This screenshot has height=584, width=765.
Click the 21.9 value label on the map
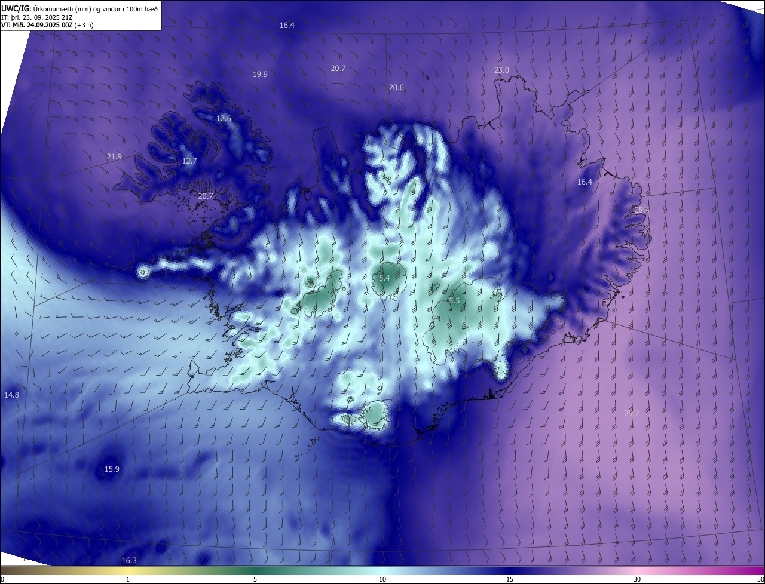click(114, 157)
